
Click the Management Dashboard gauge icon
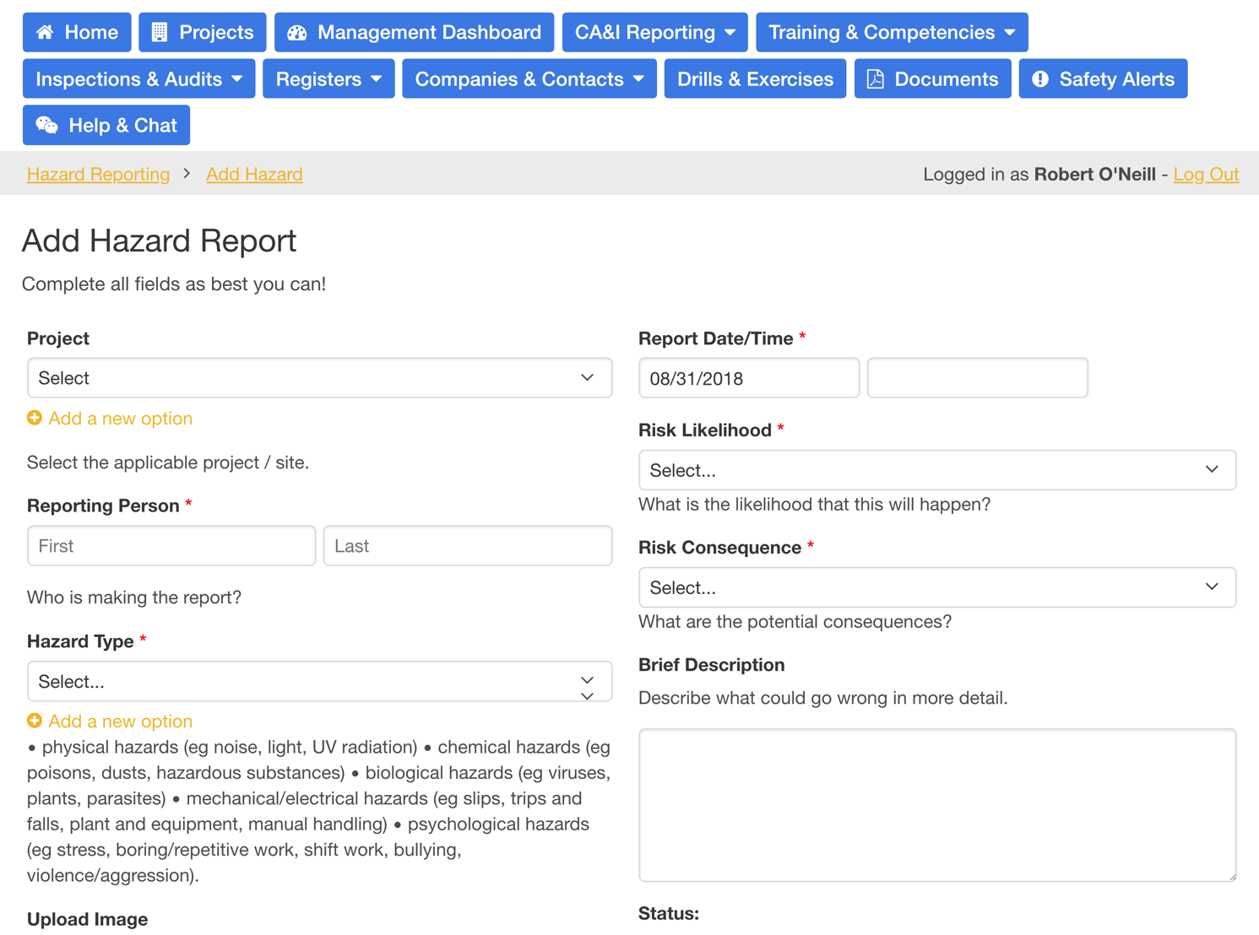coord(297,32)
